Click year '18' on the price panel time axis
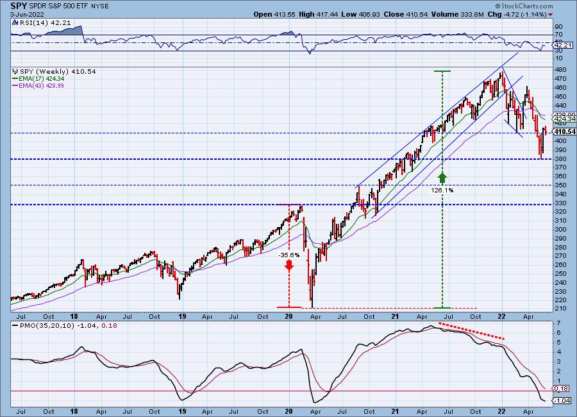The height and width of the screenshot is (417, 577). (x=74, y=316)
